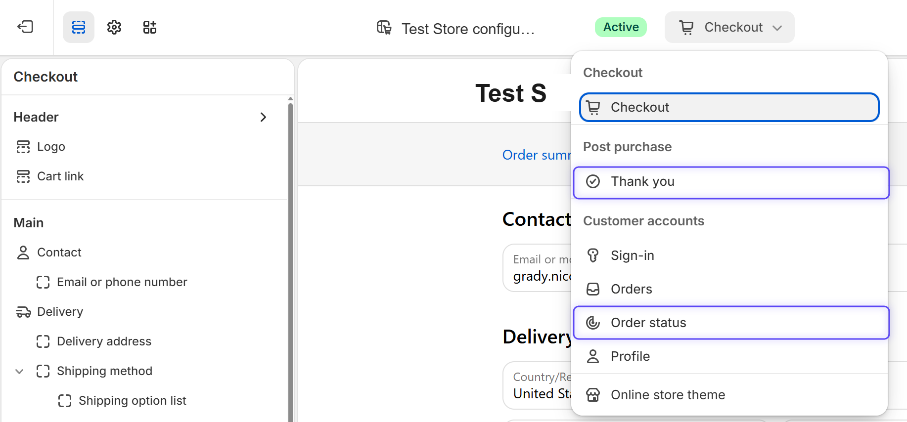Choose Orders in the dropdown menu
Screen dimensions: 907x422
729,289
